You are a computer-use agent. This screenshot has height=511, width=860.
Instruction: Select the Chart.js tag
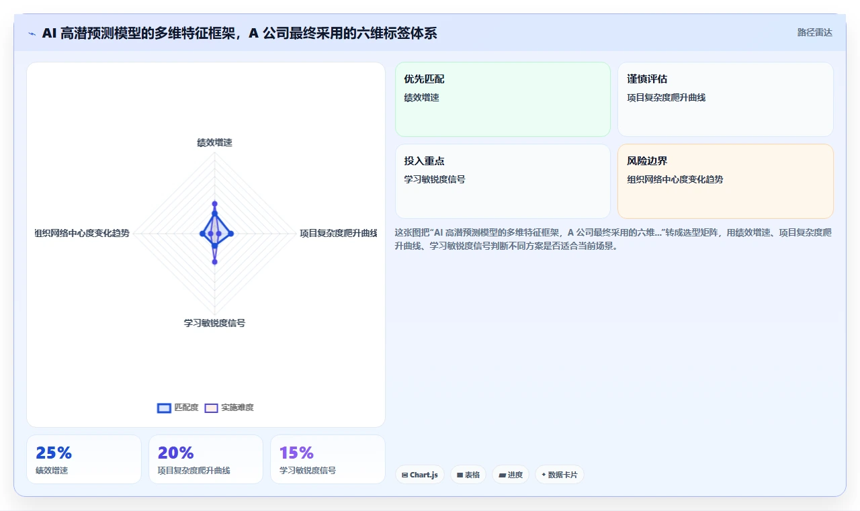[x=420, y=475]
